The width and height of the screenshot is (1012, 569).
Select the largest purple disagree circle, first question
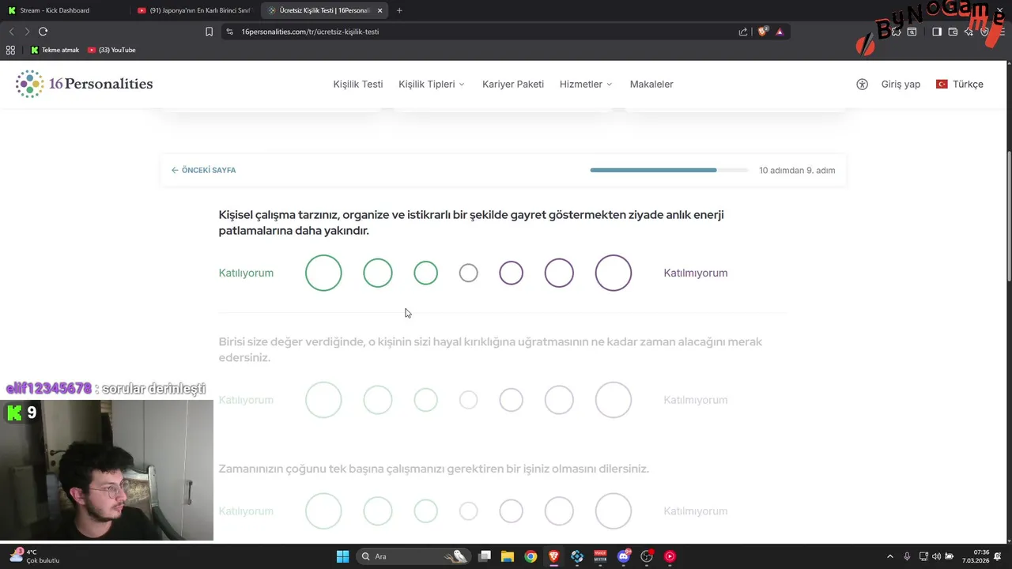coord(614,273)
